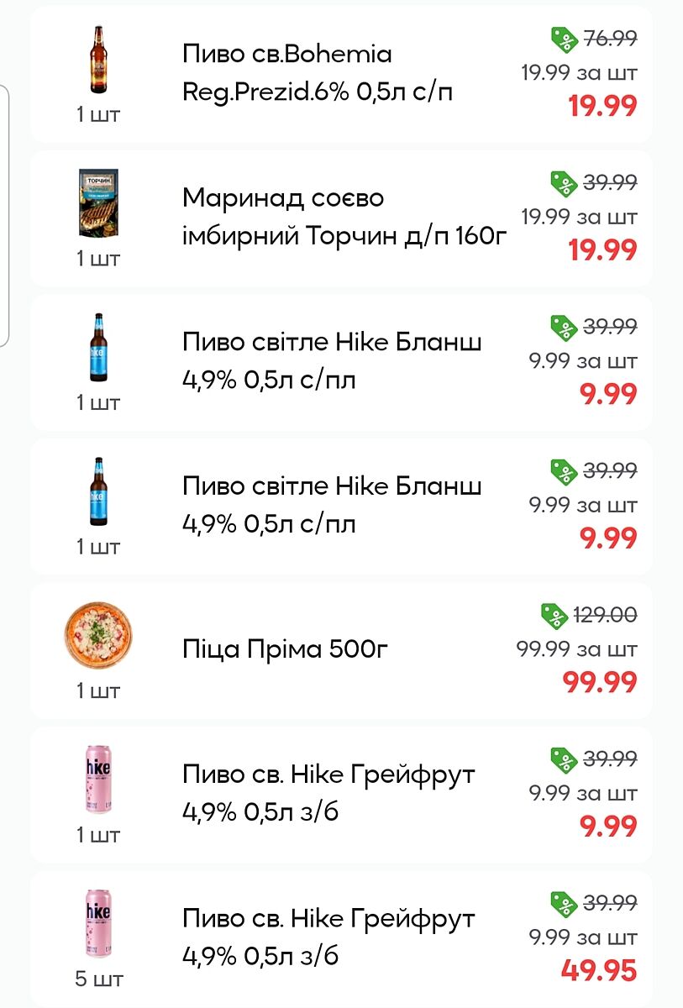
Task: Tap Bohemia beer's red 19.99 total
Action: point(602,106)
